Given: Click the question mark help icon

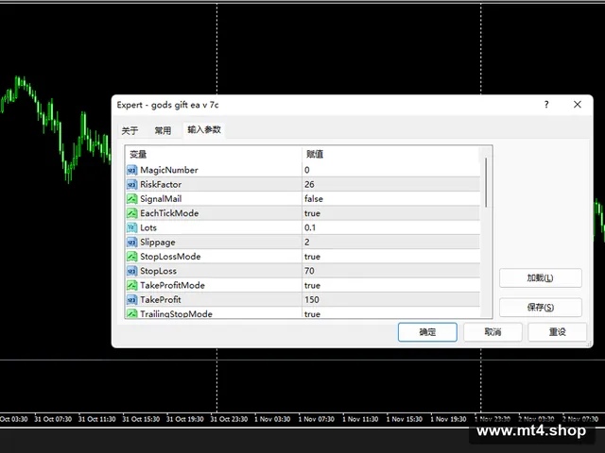Looking at the screenshot, I should [x=546, y=105].
